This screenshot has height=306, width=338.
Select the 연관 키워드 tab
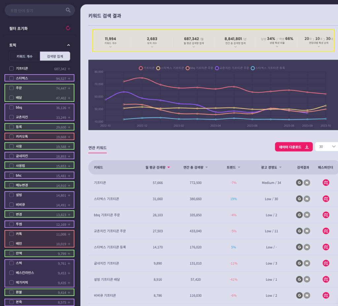97,148
